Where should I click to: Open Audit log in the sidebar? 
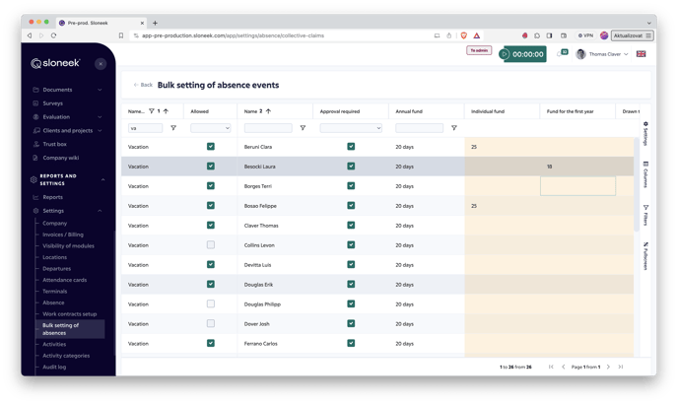[54, 367]
